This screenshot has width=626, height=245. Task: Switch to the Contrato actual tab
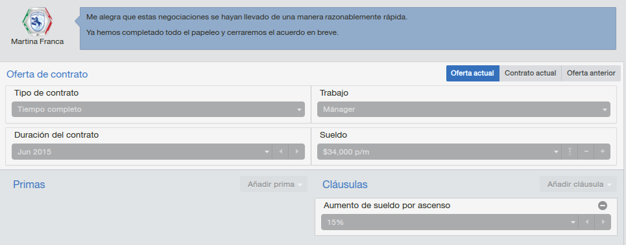(x=530, y=74)
